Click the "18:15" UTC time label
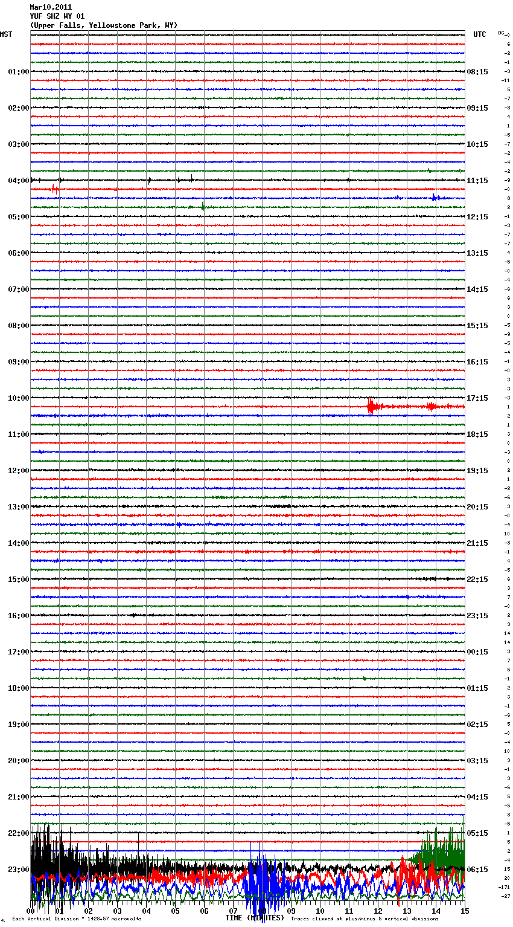Screen dimensions: 513x927 pyautogui.click(x=477, y=434)
